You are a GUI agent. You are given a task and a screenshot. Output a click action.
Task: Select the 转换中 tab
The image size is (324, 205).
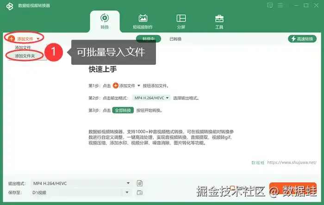click(149, 39)
